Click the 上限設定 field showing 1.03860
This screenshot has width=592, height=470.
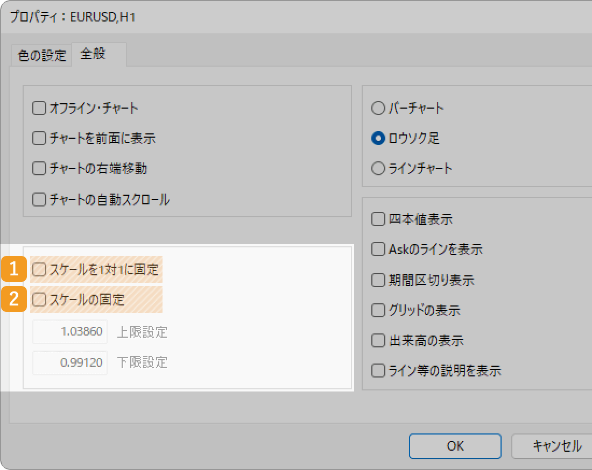(x=70, y=332)
